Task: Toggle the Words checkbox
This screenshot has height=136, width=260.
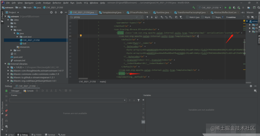Action: [x=202, y=17]
